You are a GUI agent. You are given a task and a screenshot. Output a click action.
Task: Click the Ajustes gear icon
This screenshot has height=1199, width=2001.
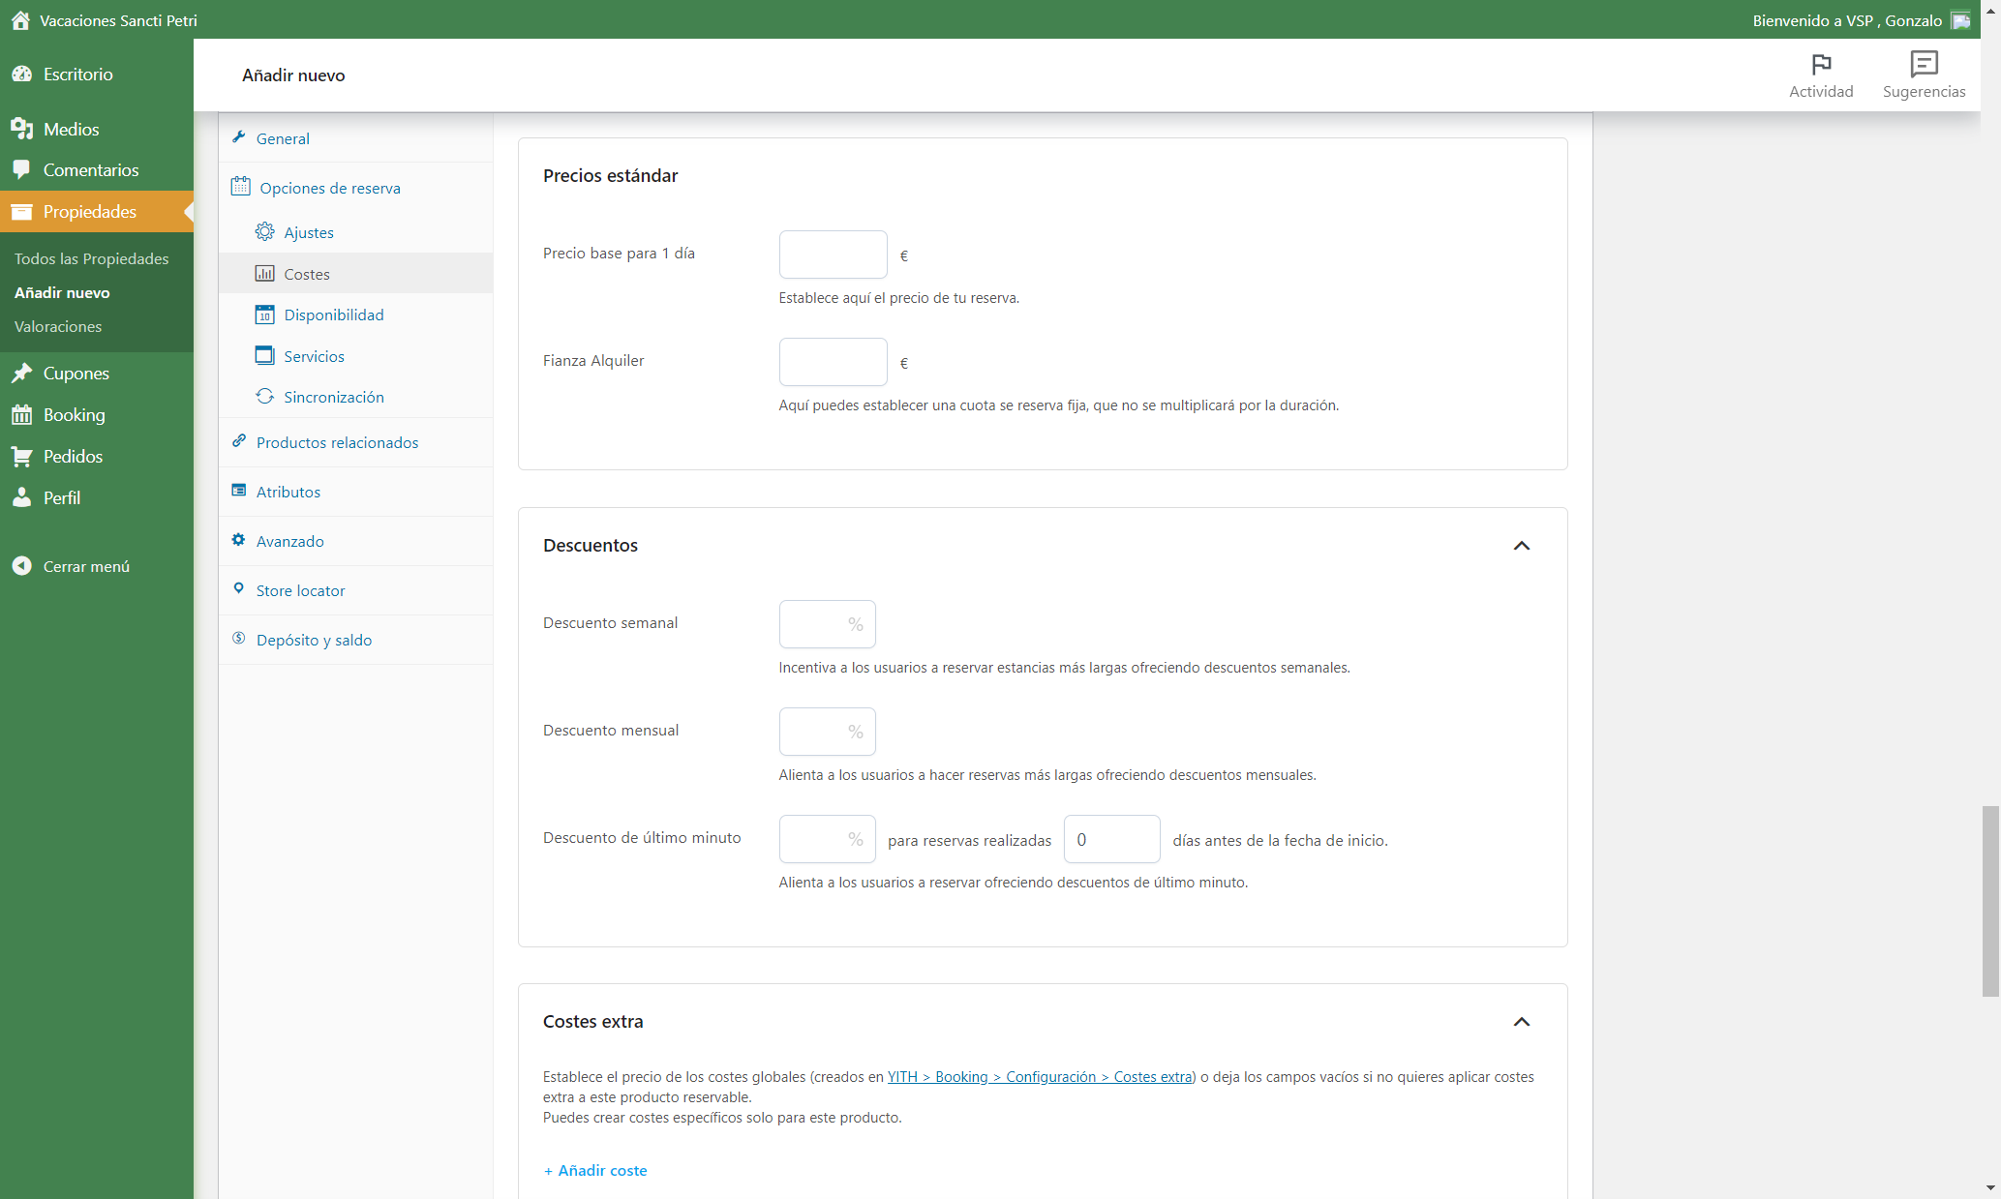[x=264, y=231]
